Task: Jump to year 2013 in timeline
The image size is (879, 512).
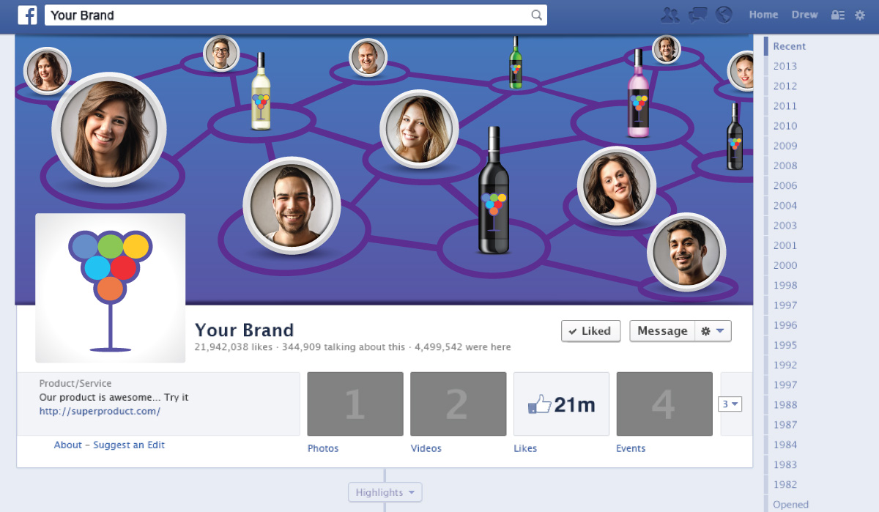Action: (x=785, y=66)
